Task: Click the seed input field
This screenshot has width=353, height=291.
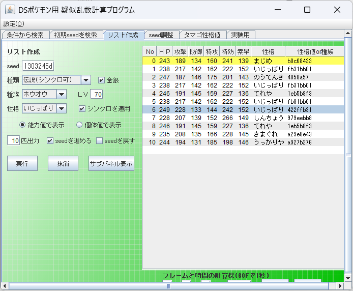Action: 38,66
